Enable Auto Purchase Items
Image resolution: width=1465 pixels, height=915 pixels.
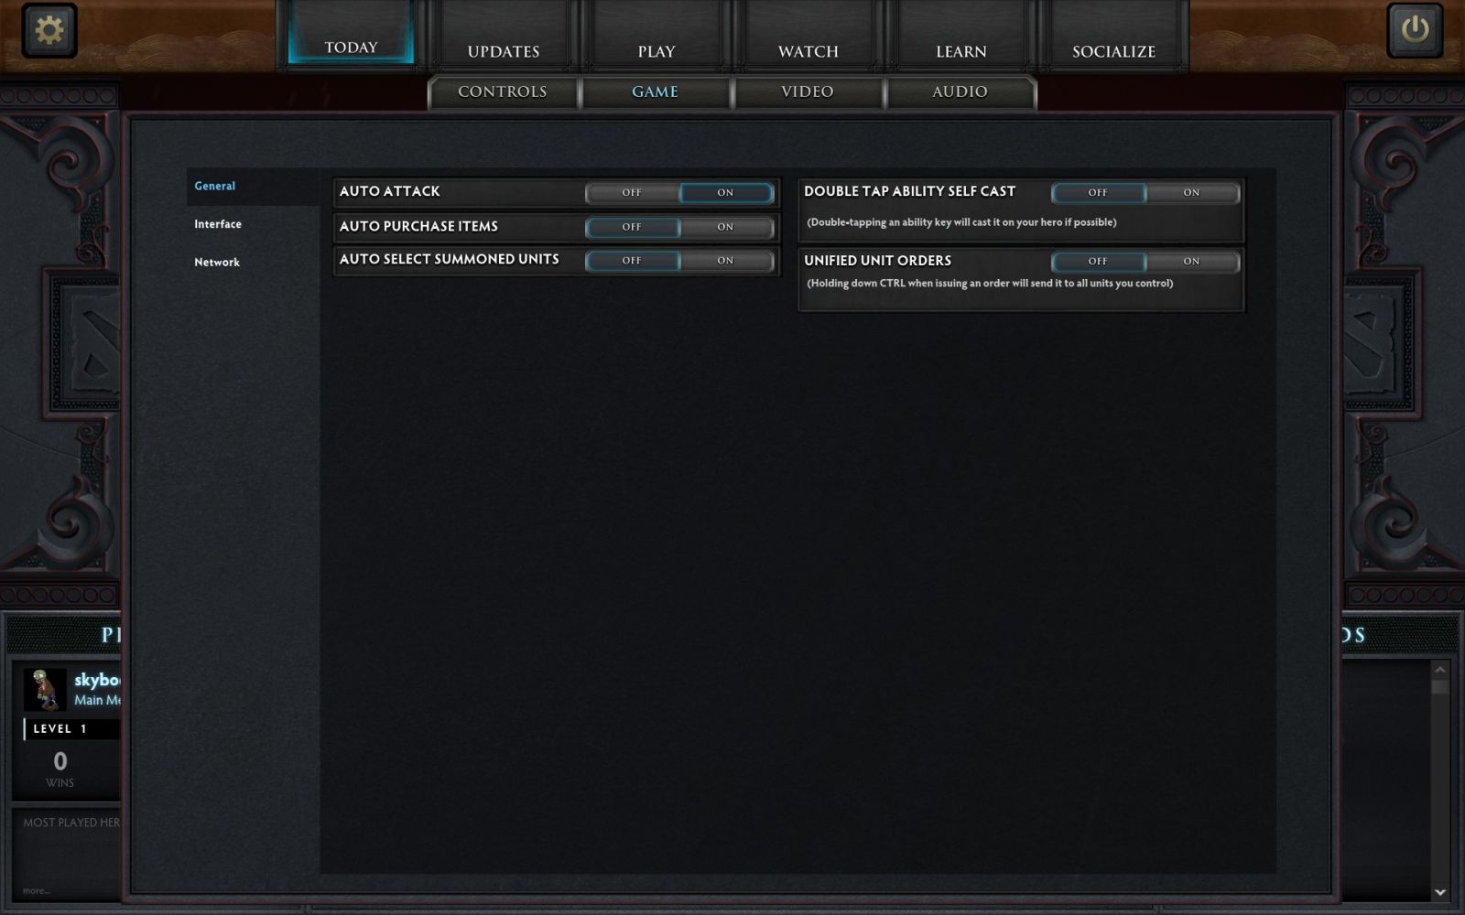(x=725, y=227)
